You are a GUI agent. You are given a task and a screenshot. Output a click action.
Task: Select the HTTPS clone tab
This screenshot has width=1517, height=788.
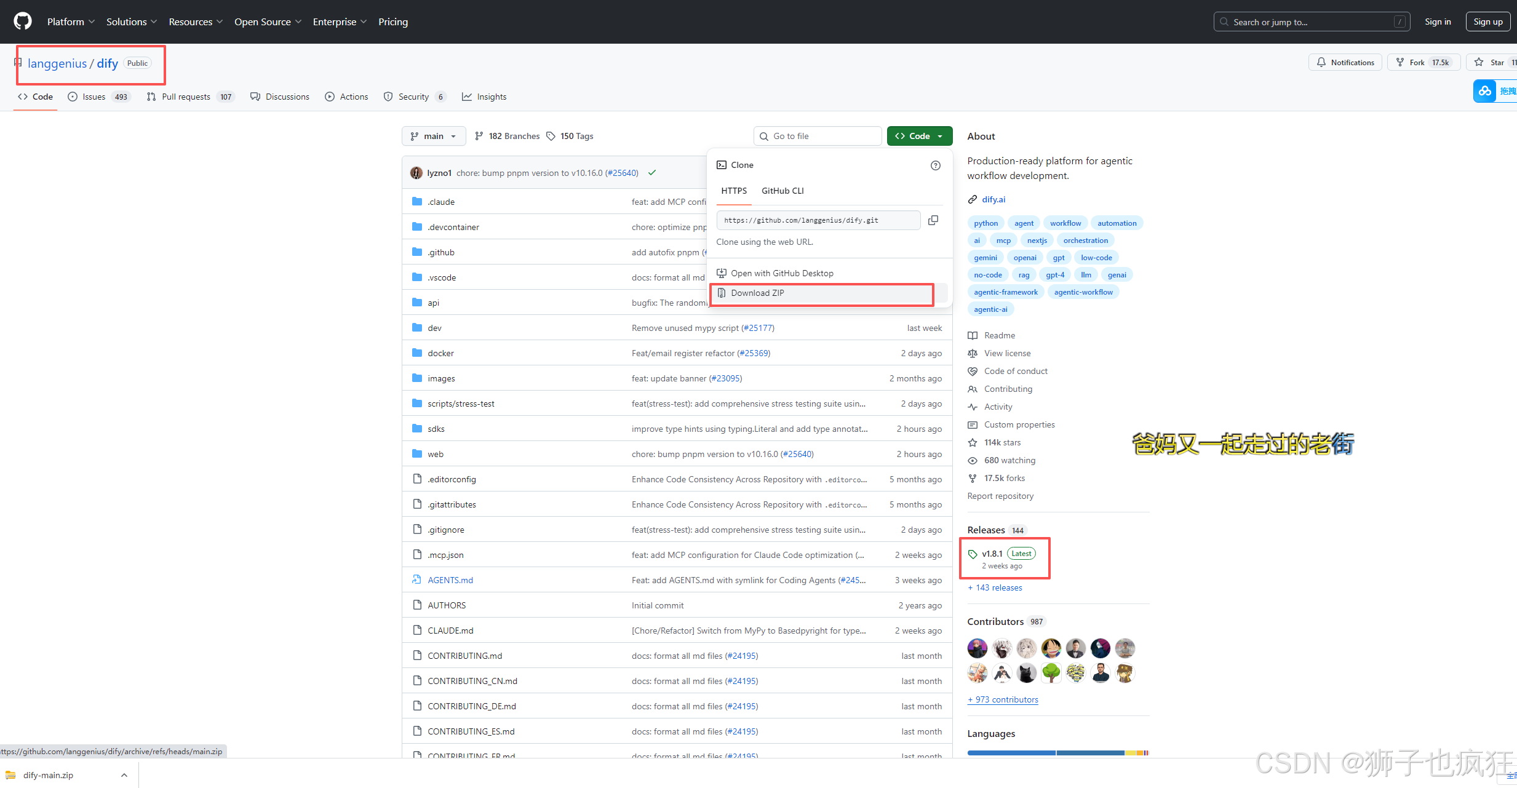point(734,191)
